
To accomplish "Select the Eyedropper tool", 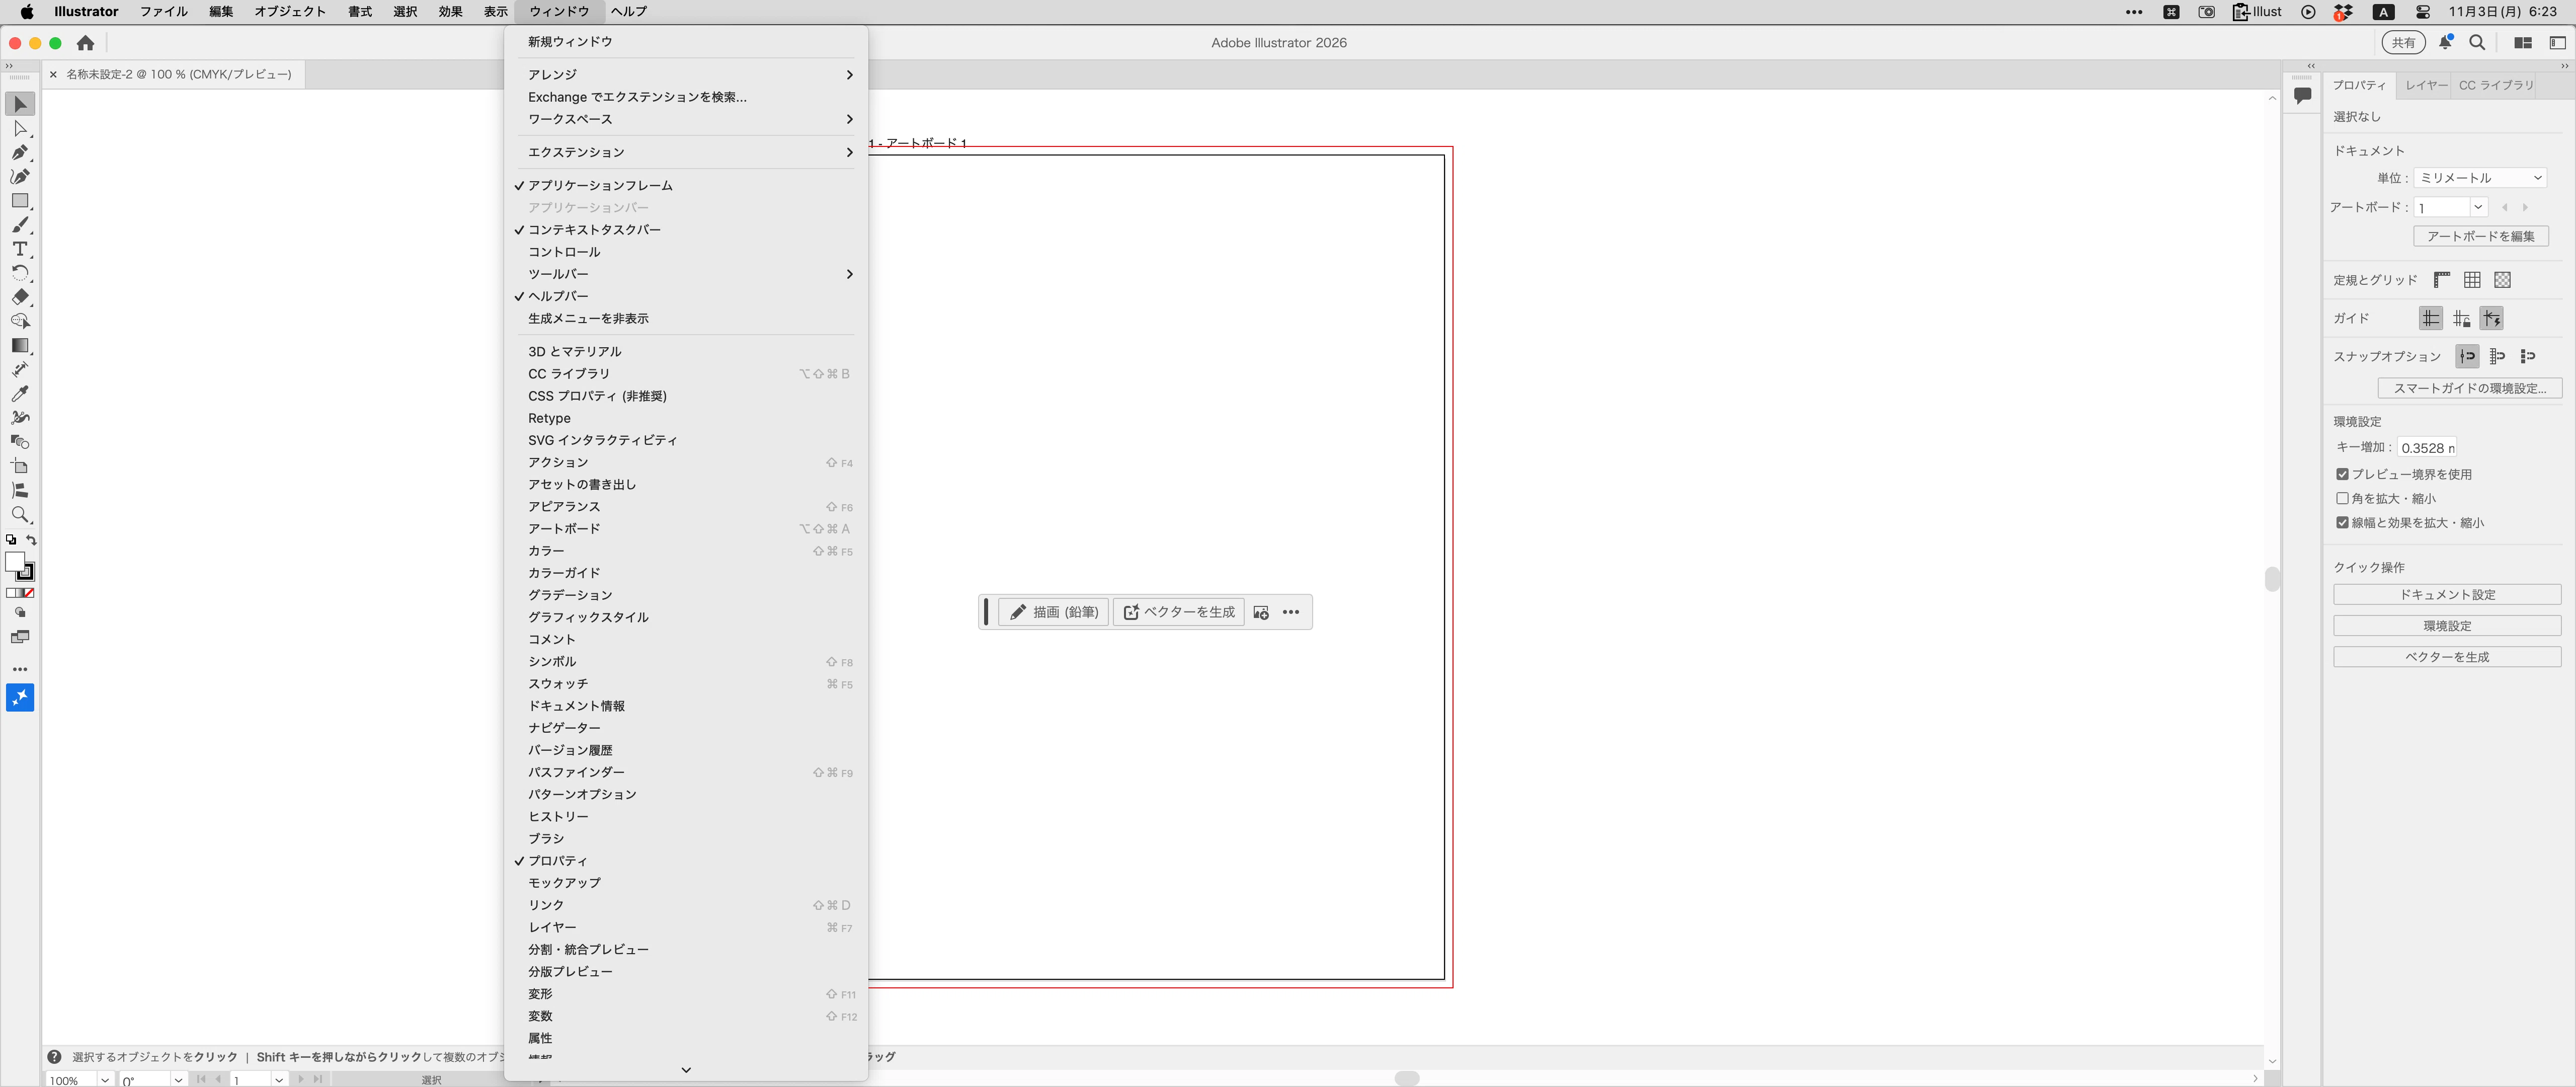I will pos(20,393).
